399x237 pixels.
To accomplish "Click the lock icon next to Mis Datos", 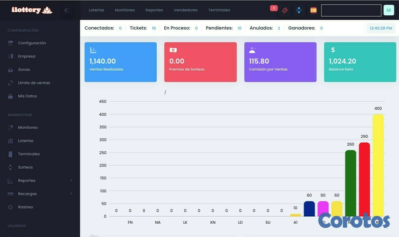I will pos(10,96).
